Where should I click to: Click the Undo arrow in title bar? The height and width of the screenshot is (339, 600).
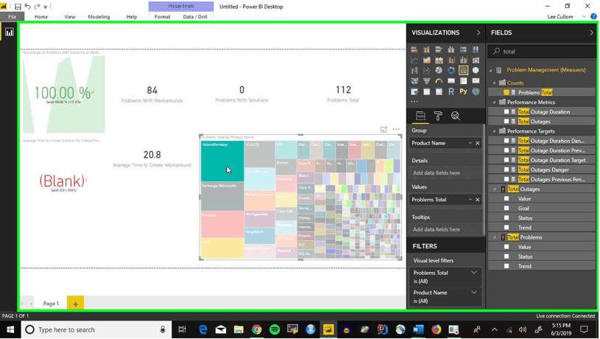27,7
